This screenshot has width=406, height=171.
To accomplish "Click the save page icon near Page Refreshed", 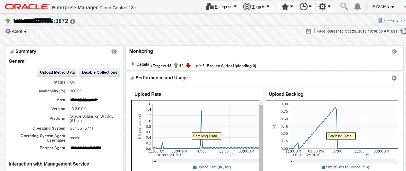I will click(x=309, y=31).
